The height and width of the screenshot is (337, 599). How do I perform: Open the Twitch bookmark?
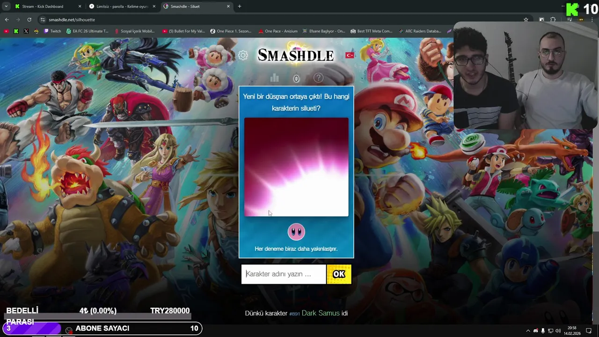click(x=52, y=31)
